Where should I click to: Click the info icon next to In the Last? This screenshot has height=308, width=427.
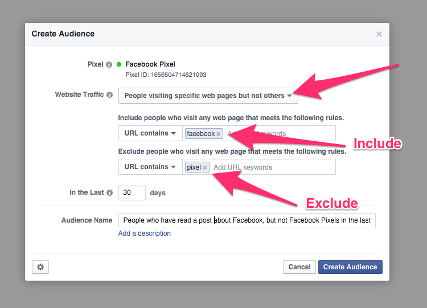pyautogui.click(x=109, y=192)
